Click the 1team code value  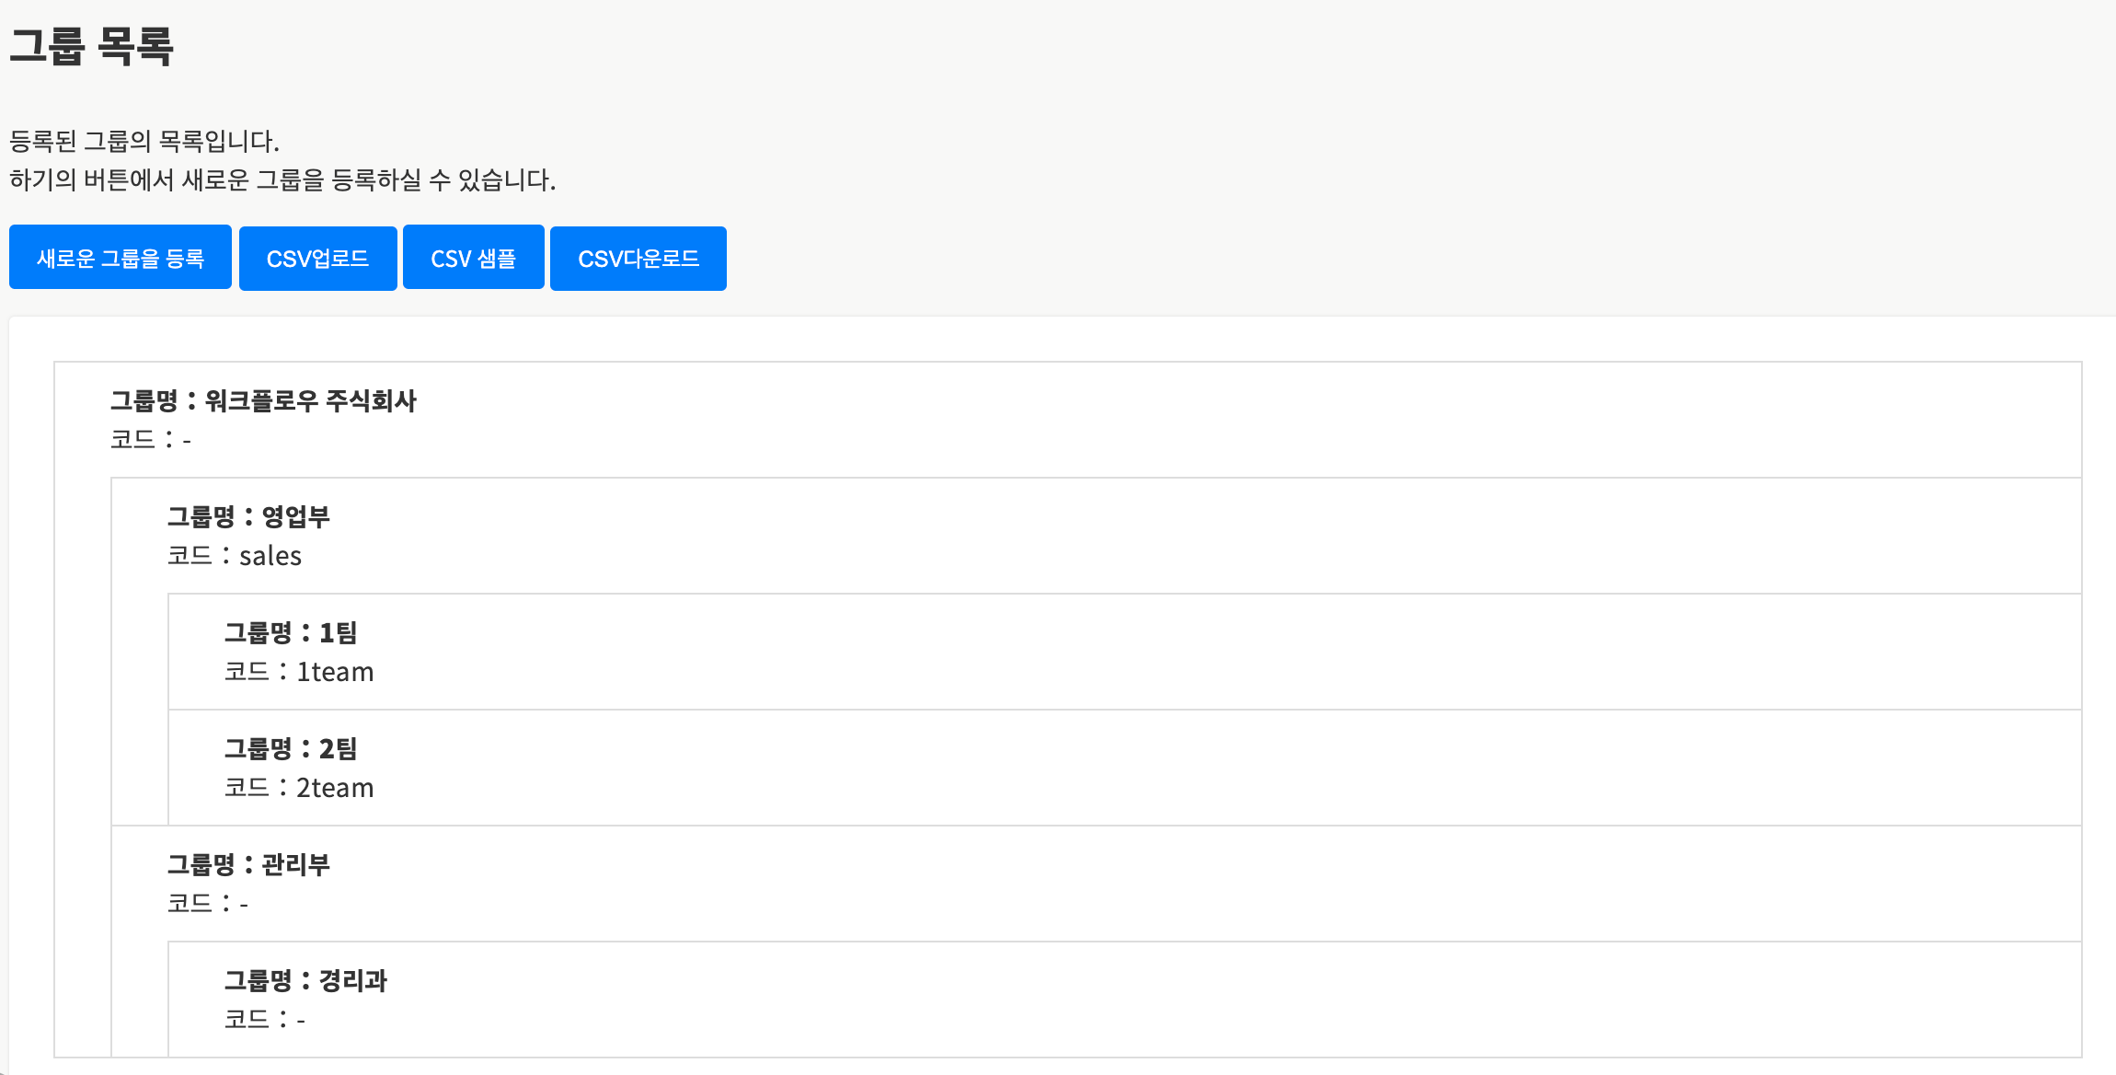coord(335,672)
